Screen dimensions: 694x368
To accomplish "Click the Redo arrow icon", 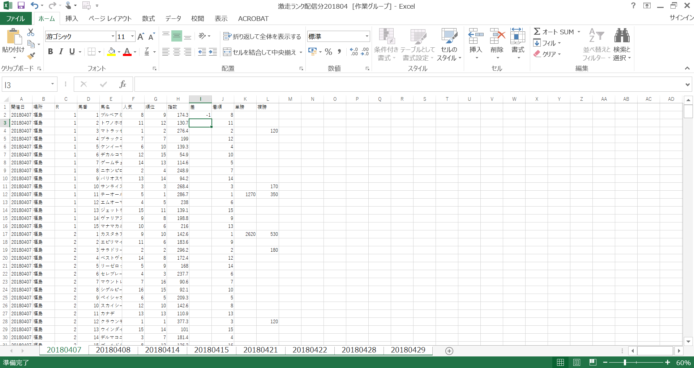I will tap(52, 5).
